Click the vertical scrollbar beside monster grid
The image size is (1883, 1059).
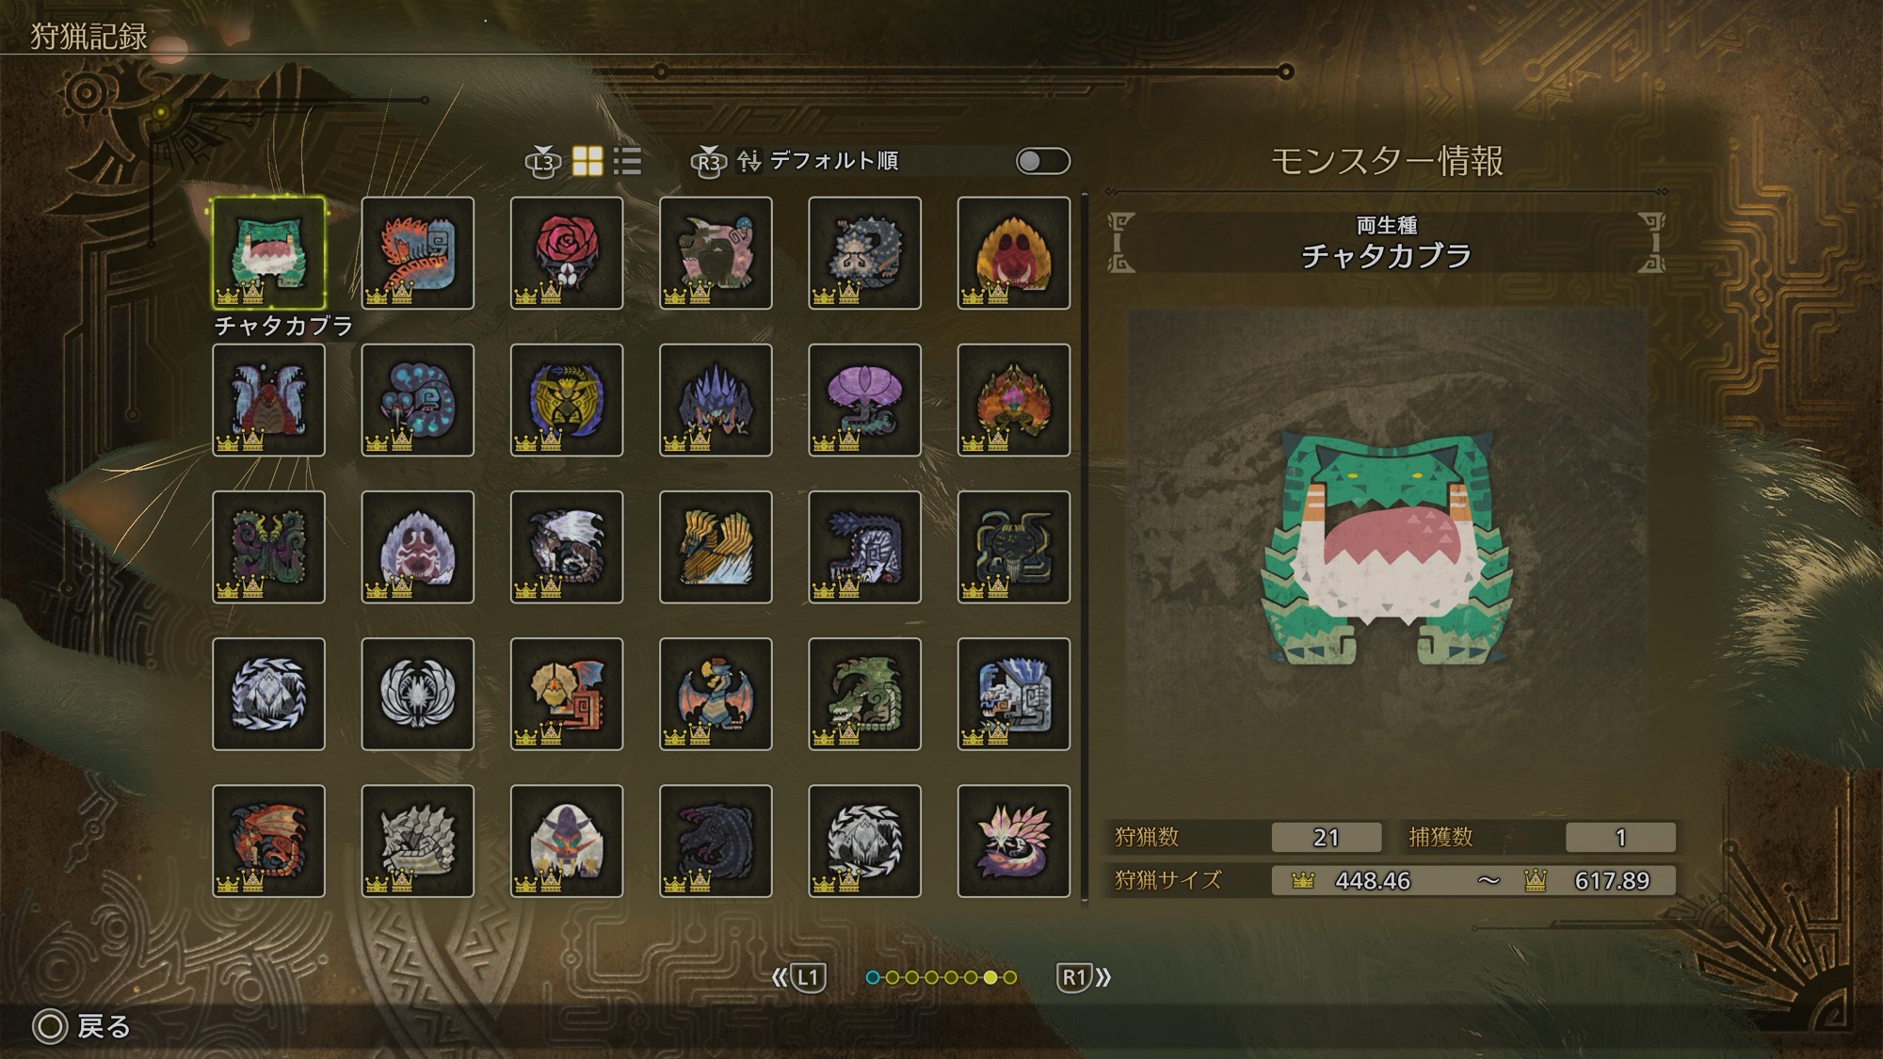1085,547
